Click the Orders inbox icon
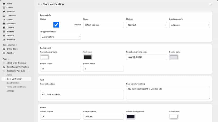Viewport: 218px width, 122px height. [4, 8]
